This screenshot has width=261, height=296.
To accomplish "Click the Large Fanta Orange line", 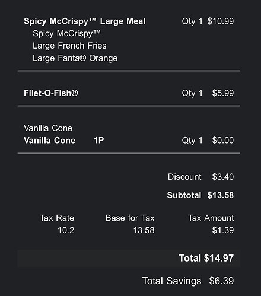I will [x=75, y=58].
